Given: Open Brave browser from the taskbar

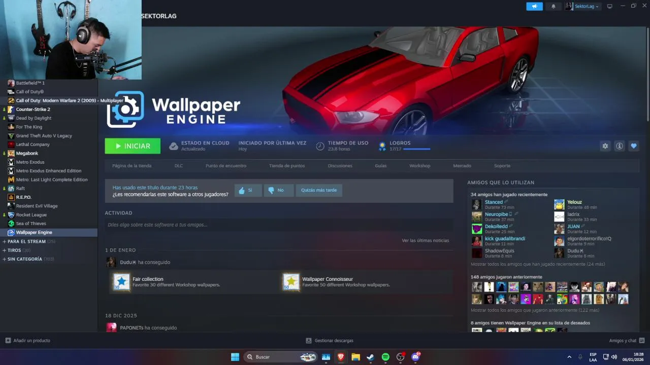Looking at the screenshot, I should 341,357.
